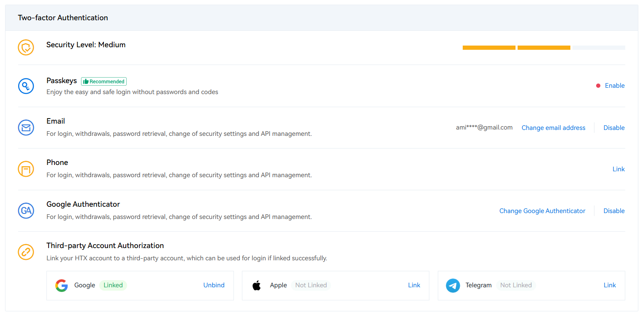Click the Telegram logo icon

453,286
